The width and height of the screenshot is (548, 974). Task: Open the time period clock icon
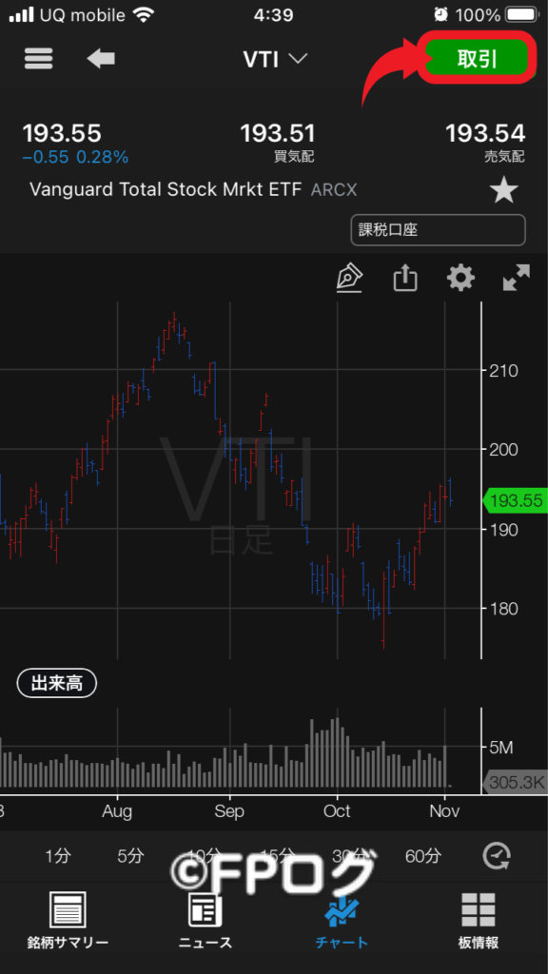click(x=497, y=856)
